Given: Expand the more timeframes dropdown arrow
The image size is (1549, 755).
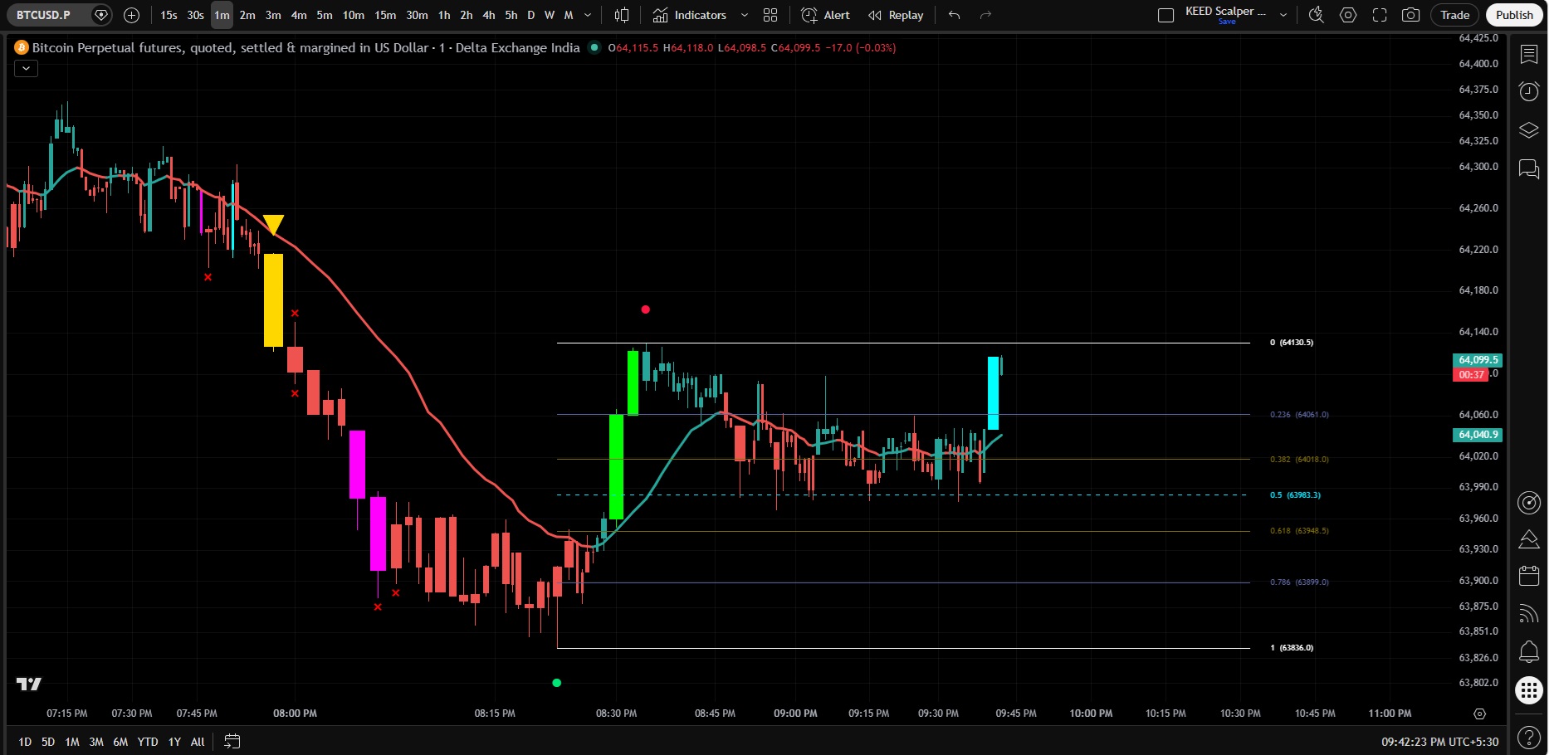Looking at the screenshot, I should 588,15.
